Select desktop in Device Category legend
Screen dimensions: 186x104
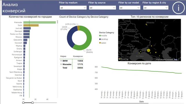click(x=103, y=39)
